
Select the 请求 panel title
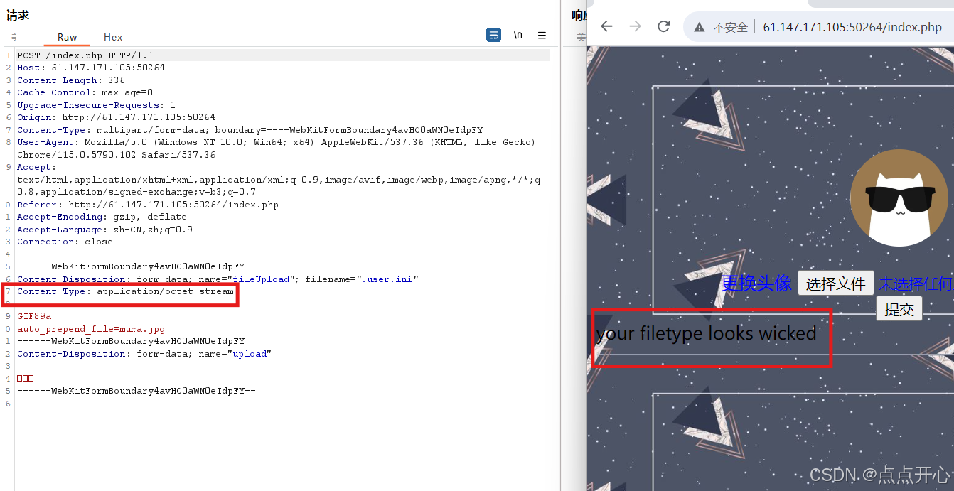18,15
